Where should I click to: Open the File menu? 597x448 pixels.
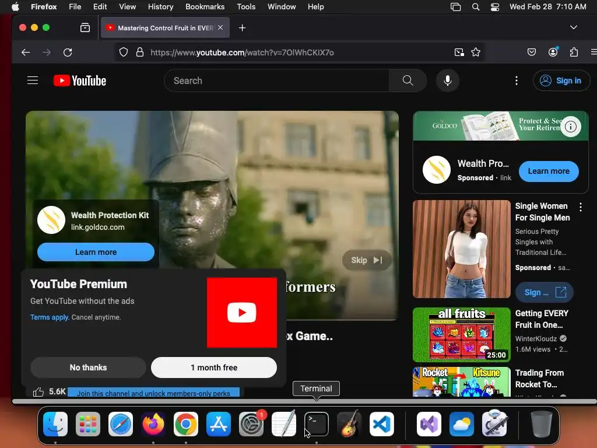[x=75, y=6]
